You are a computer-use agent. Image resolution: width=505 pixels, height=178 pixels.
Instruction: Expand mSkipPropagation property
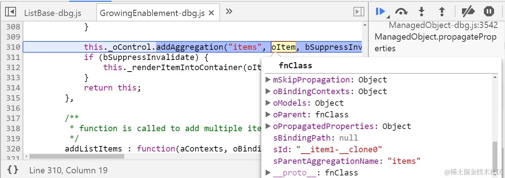[268, 80]
